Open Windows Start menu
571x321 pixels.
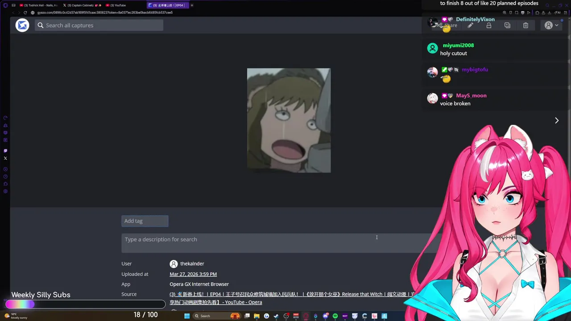coord(187,316)
